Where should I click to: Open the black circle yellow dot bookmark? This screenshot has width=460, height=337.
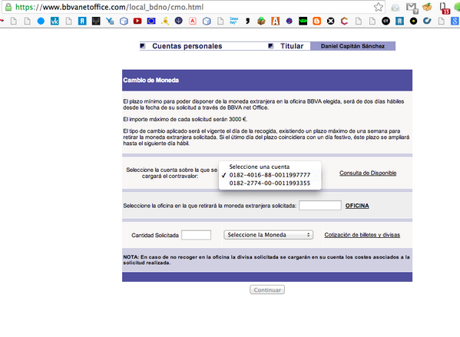point(413,21)
